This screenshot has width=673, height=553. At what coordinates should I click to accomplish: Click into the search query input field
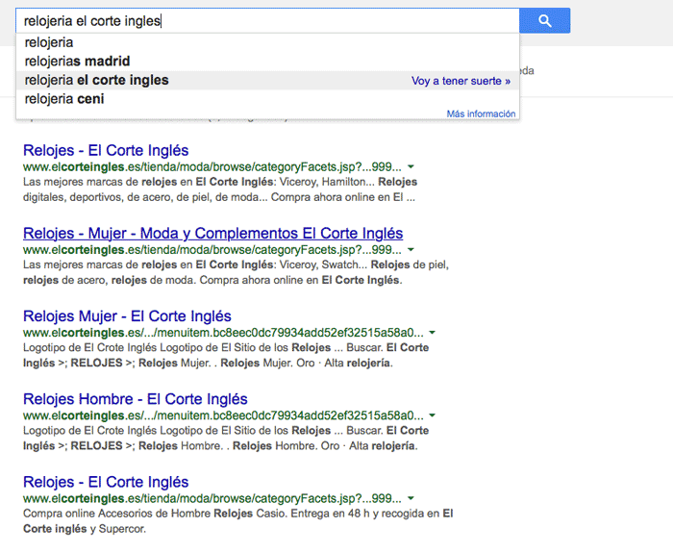click(267, 20)
